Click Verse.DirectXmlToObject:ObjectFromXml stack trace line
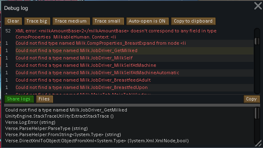The width and height of the screenshot is (263, 148). (x=97, y=141)
